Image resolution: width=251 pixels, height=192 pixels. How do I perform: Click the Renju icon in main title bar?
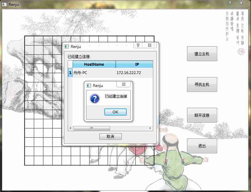pos(4,4)
